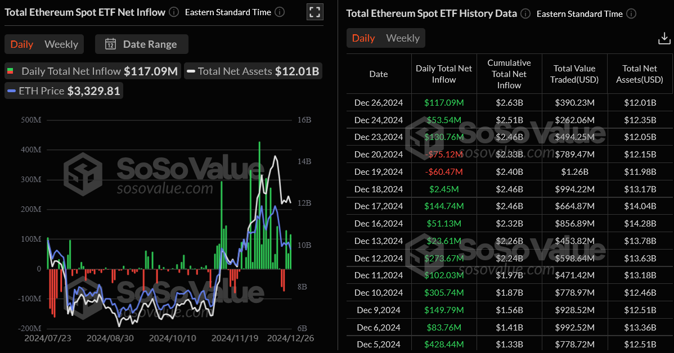
Task: Click the Dec 17,2024 date cell
Action: click(379, 206)
